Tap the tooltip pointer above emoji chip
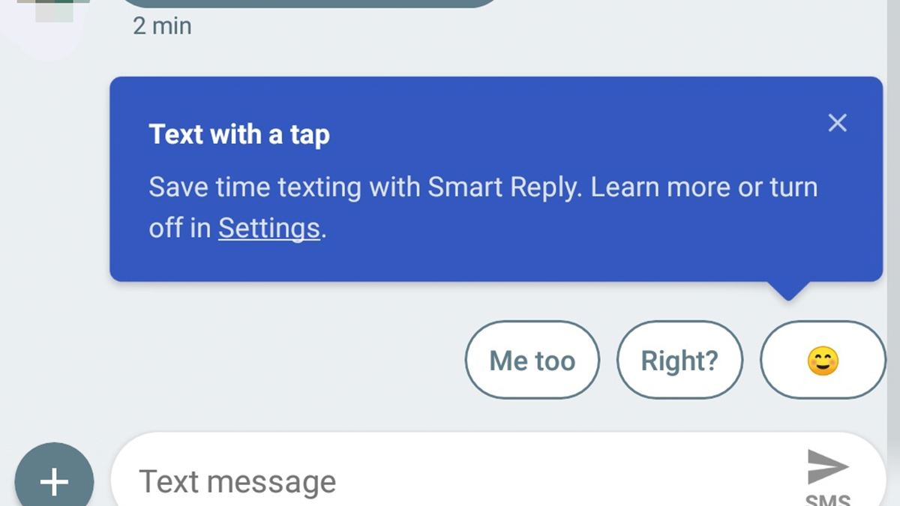The width and height of the screenshot is (900, 506). click(787, 291)
